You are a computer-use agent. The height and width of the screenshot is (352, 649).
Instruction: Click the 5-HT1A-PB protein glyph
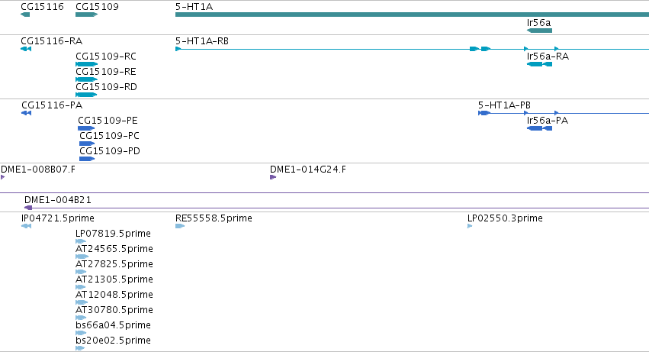pyautogui.click(x=564, y=113)
